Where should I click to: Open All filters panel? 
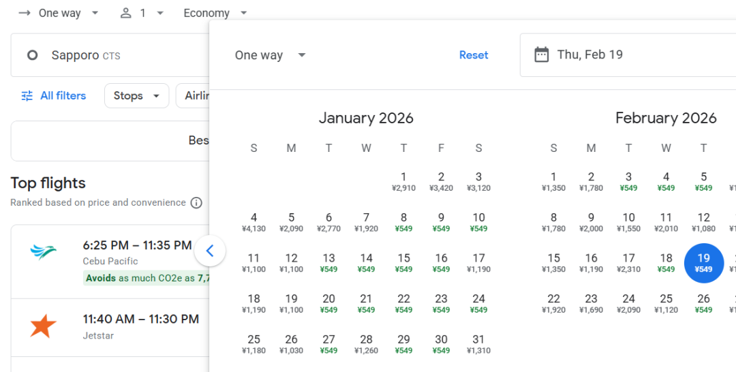[x=54, y=96]
